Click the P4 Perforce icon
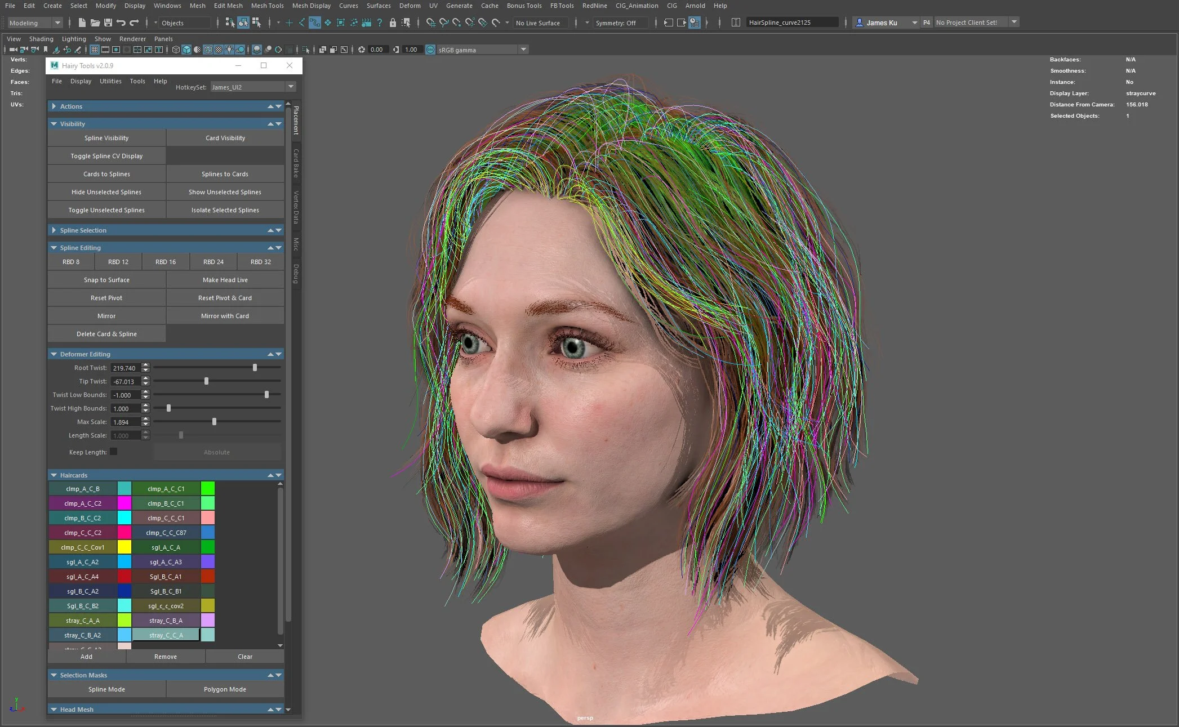1179x727 pixels. click(x=927, y=23)
